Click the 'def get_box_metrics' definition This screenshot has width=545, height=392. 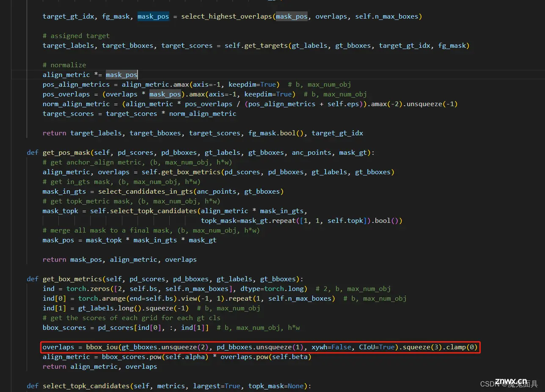pos(165,279)
